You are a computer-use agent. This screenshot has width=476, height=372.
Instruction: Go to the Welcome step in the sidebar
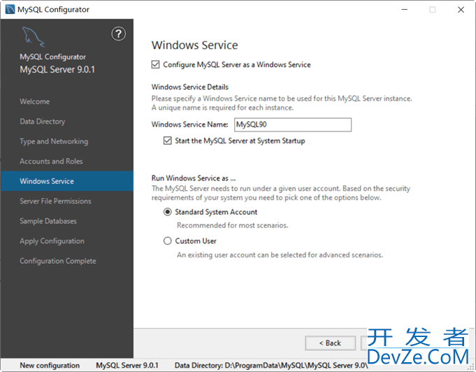click(35, 101)
